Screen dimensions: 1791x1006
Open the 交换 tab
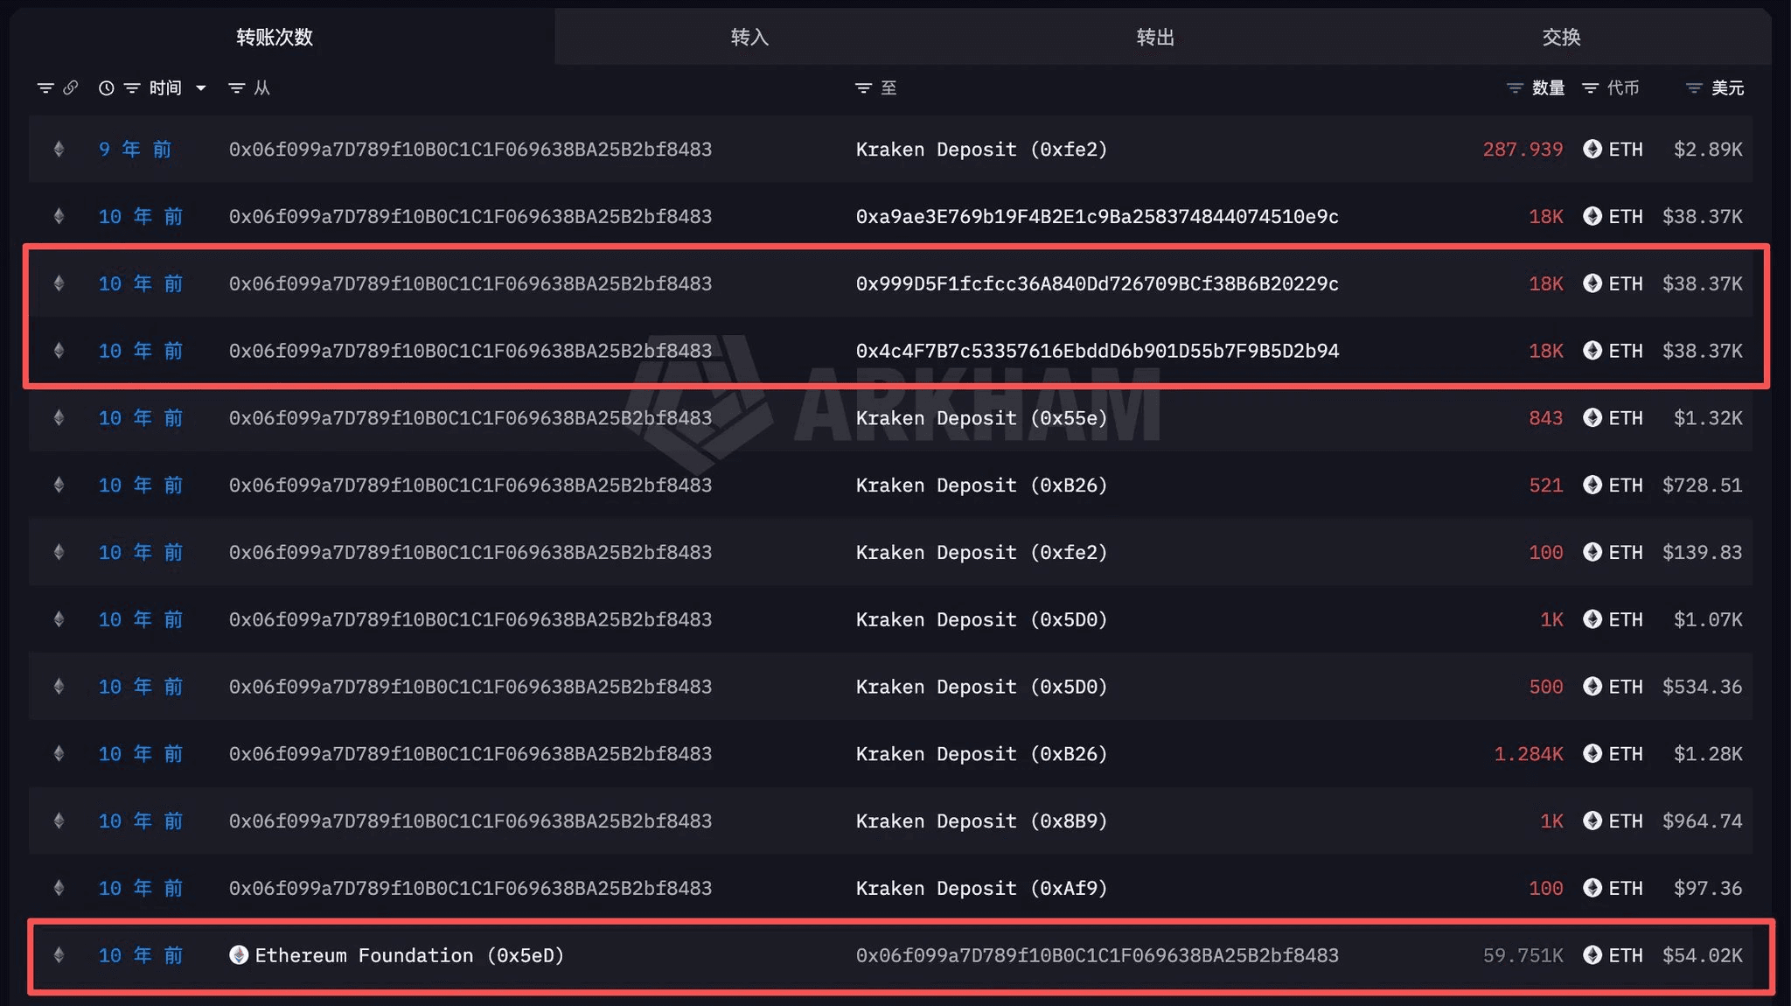1561,37
